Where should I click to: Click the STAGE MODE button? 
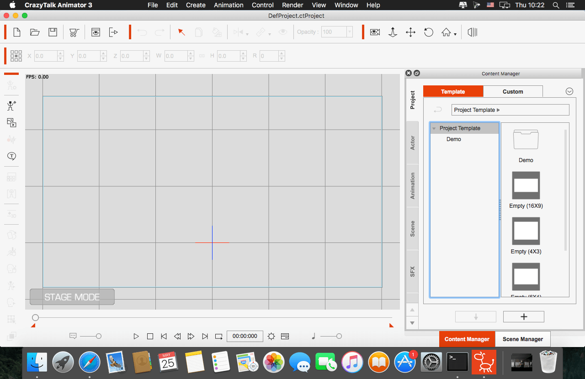point(72,297)
